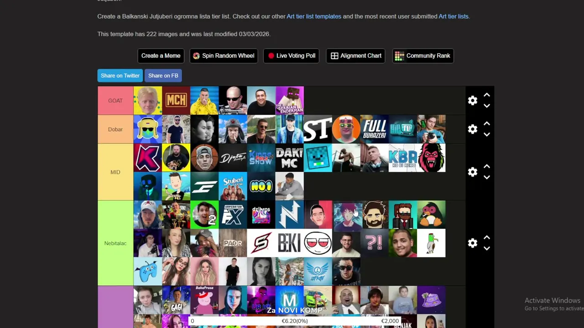584x328 pixels.
Task: Select the red GOAT tier label
Action: pyautogui.click(x=115, y=101)
